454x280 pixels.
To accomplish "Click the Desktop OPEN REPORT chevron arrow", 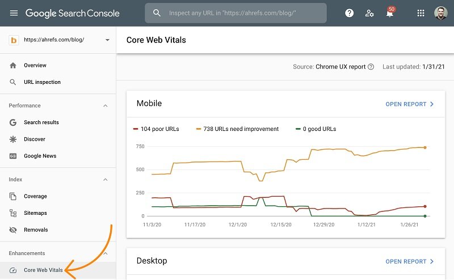I will pyautogui.click(x=432, y=261).
